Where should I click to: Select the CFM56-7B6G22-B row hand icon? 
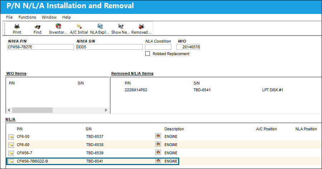click(x=11, y=161)
